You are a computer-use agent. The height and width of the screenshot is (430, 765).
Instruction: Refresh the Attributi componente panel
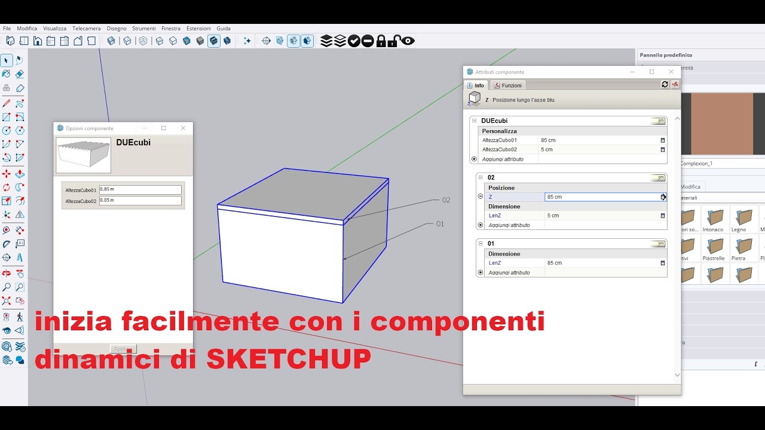[665, 85]
